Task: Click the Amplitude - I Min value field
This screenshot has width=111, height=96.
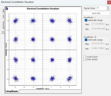Action: click(98, 29)
